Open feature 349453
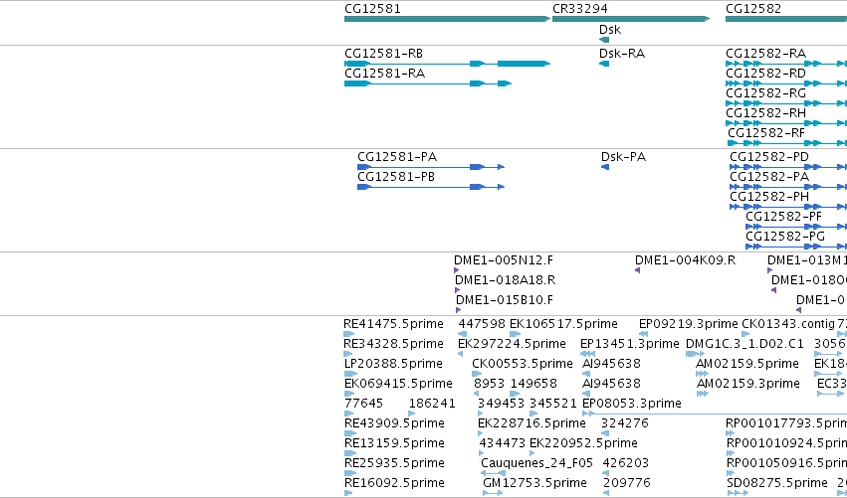This screenshot has height=498, width=847. pyautogui.click(x=501, y=404)
